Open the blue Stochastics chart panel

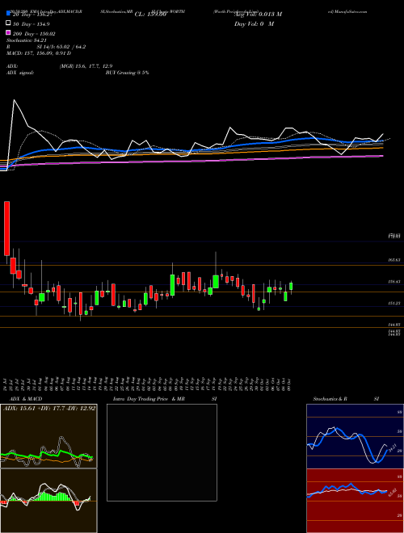(355, 436)
